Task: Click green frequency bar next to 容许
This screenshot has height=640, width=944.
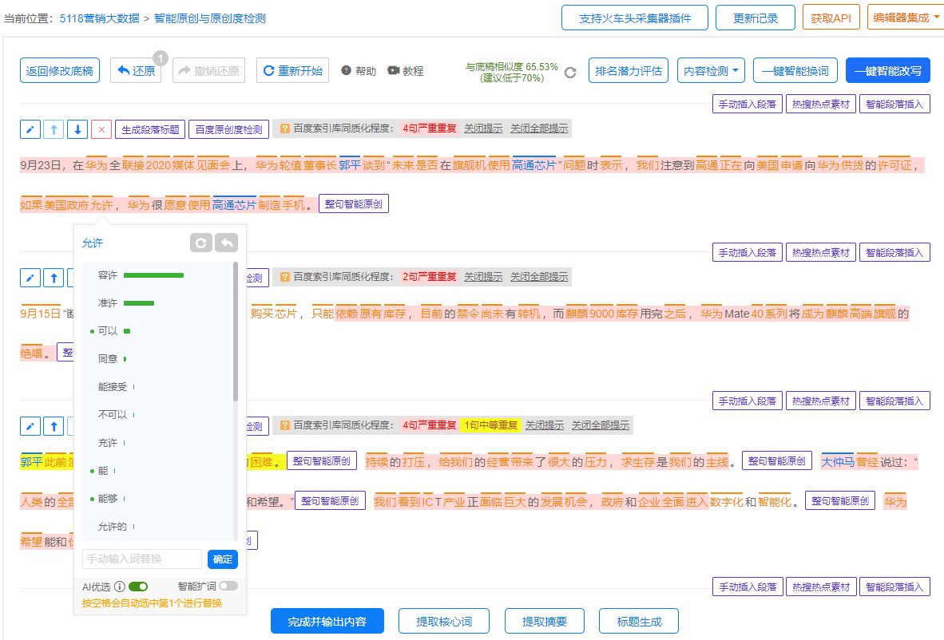Action: pyautogui.click(x=153, y=275)
